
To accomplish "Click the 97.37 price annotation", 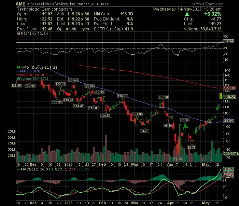I will tap(185, 120).
